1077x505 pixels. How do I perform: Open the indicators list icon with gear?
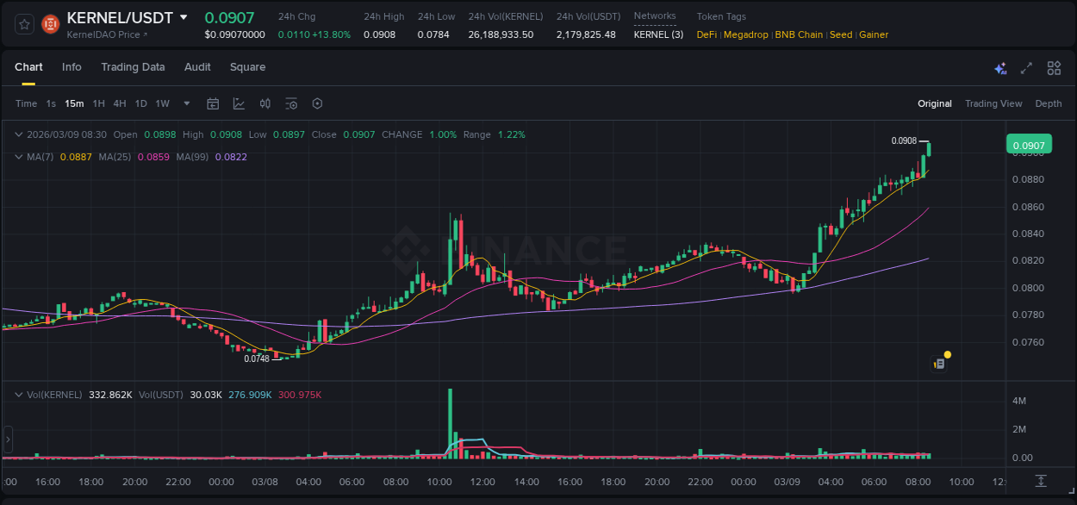point(291,103)
